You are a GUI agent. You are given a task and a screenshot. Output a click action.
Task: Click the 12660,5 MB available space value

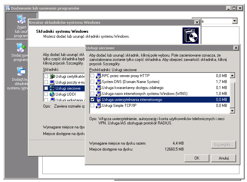pos(174,149)
